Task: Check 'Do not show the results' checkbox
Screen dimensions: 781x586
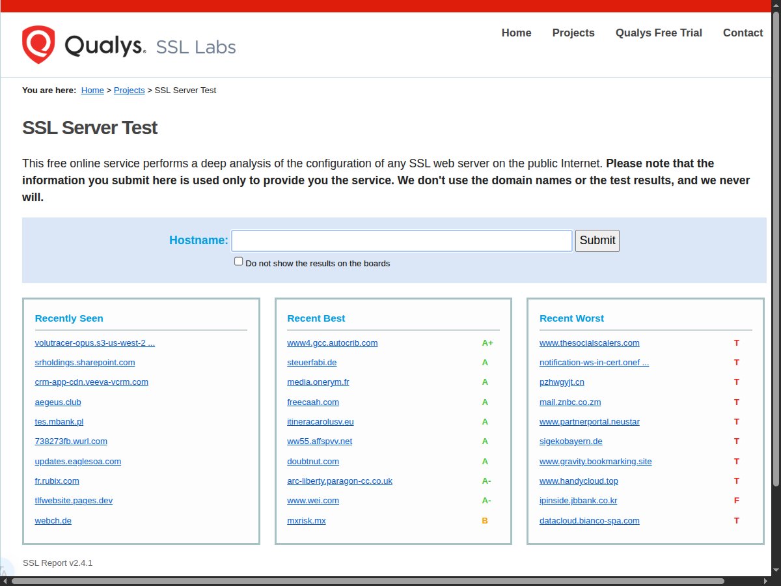Action: (239, 262)
